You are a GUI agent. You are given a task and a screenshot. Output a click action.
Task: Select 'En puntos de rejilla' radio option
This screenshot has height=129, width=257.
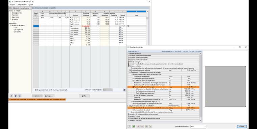point(54,90)
